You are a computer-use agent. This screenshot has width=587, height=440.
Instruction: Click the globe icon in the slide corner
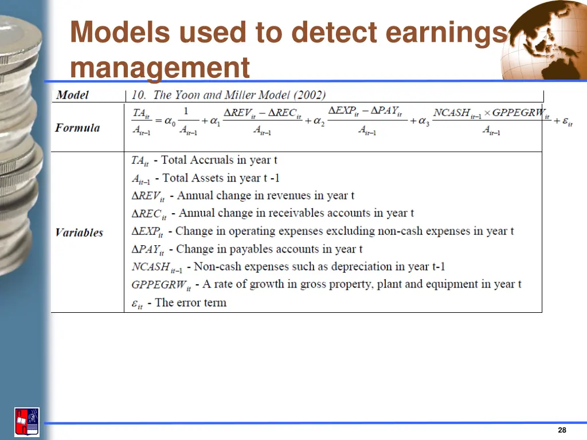[x=543, y=41]
